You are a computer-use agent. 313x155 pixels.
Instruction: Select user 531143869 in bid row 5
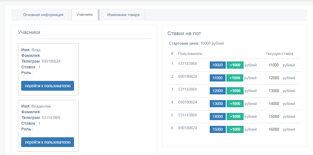(187, 115)
